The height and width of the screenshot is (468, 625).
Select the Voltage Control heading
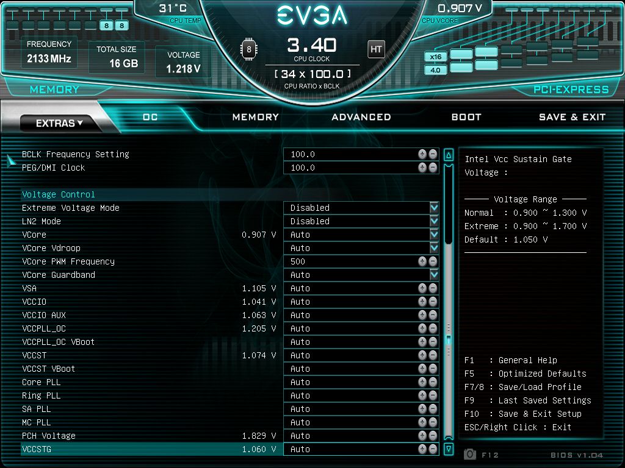pos(59,194)
